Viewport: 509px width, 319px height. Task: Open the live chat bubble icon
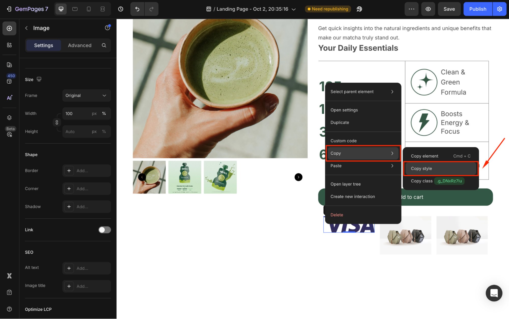tap(494, 293)
